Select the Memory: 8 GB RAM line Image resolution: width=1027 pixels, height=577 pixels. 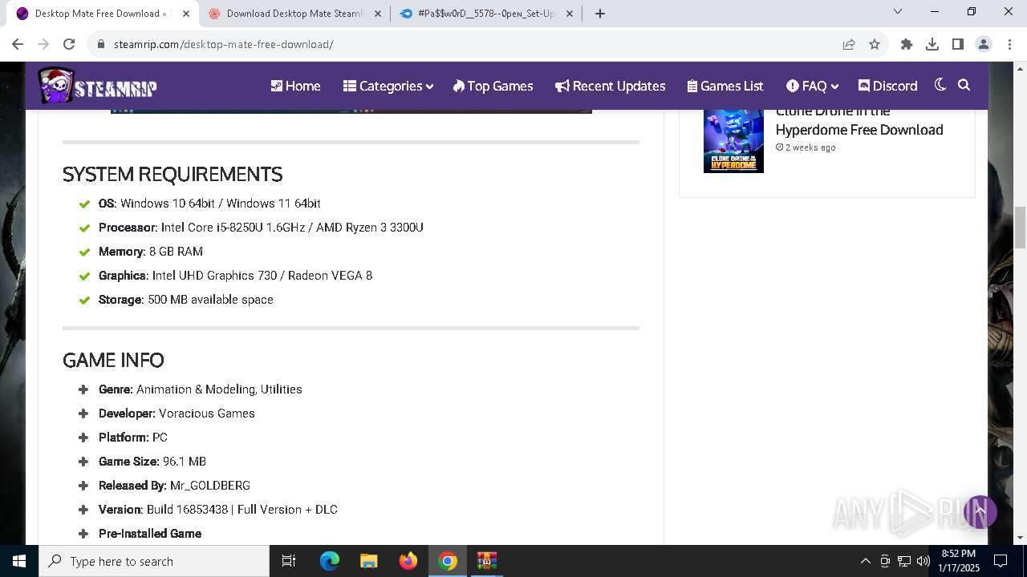pos(151,252)
